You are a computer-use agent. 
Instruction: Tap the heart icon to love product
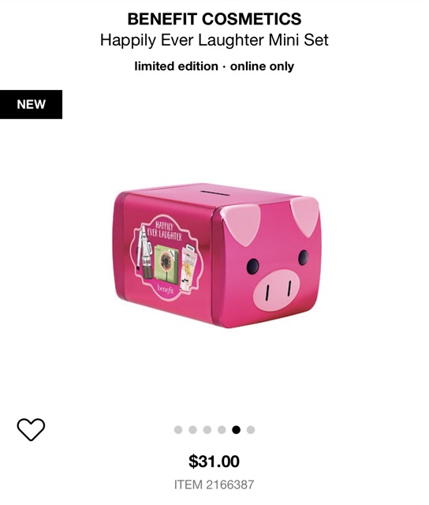[31, 429]
